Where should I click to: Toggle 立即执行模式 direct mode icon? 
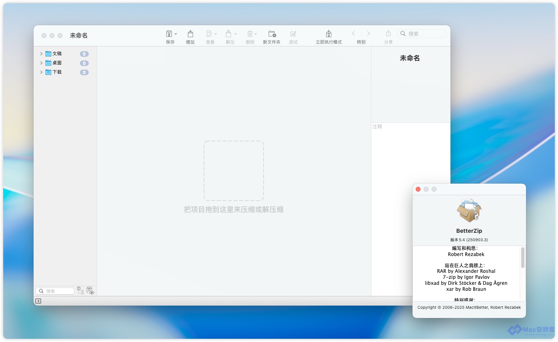pyautogui.click(x=329, y=34)
